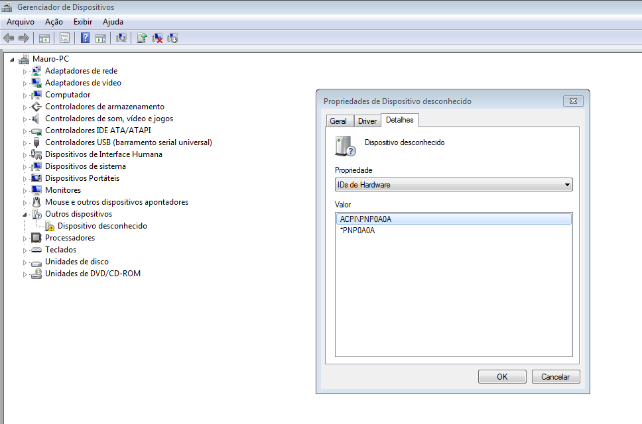The image size is (642, 424).
Task: Expand Computador node
Action: point(25,95)
